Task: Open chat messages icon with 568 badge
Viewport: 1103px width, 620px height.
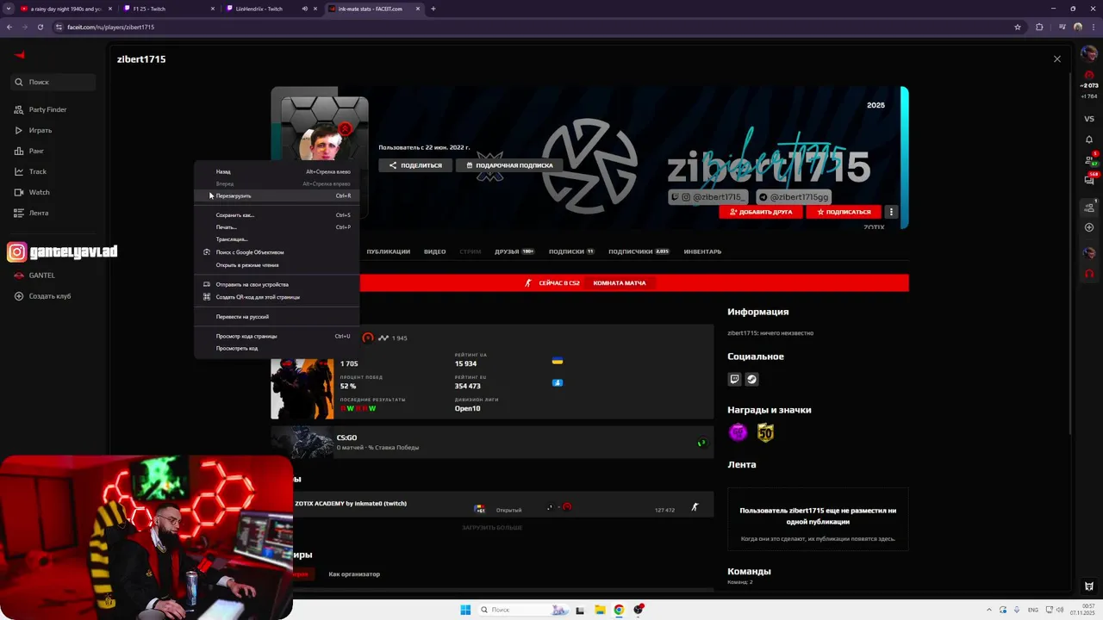Action: (x=1089, y=179)
